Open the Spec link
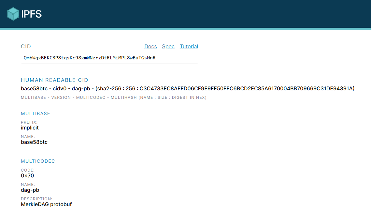The image size is (371, 212). coord(168,47)
